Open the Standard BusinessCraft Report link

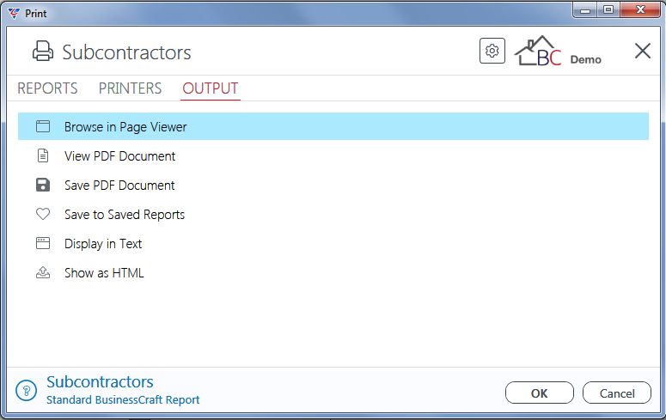pyautogui.click(x=123, y=400)
